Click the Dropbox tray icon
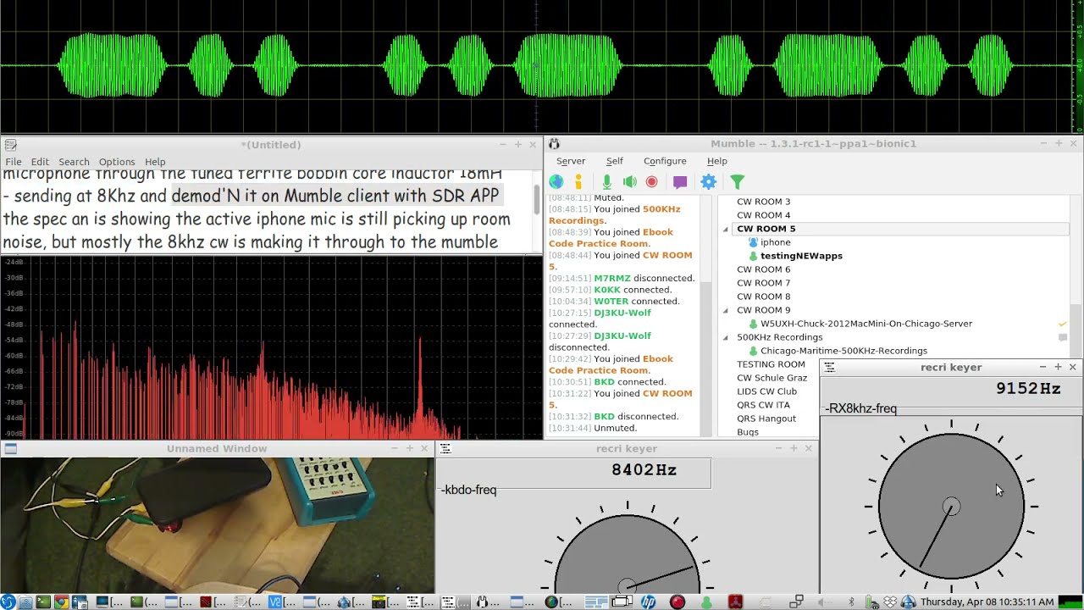The height and width of the screenshot is (610, 1084). [x=889, y=602]
